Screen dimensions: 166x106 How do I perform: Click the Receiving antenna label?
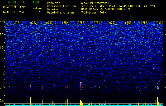click(61, 12)
